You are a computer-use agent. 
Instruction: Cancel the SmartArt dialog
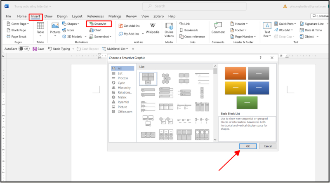pos(267,146)
